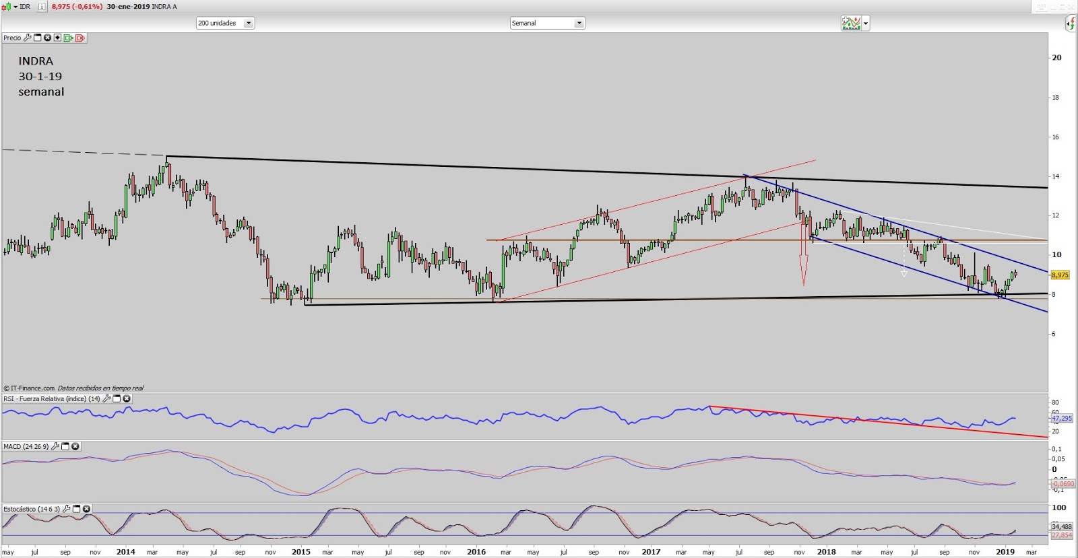Click the red export icon in the Precio panel
The width and height of the screenshot is (1078, 558).
point(80,38)
